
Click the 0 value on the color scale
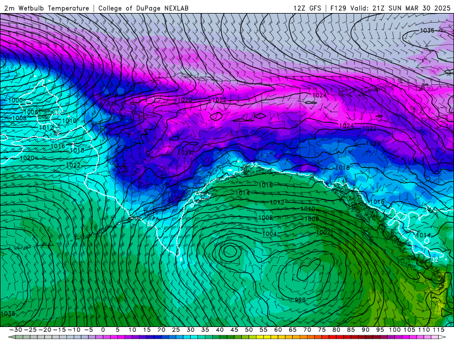pyautogui.click(x=103, y=330)
